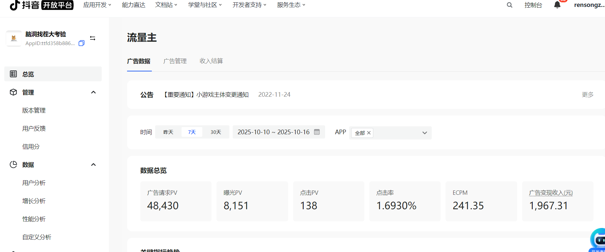Image resolution: width=605 pixels, height=252 pixels.
Task: Open the notifications bell
Action: point(557,5)
